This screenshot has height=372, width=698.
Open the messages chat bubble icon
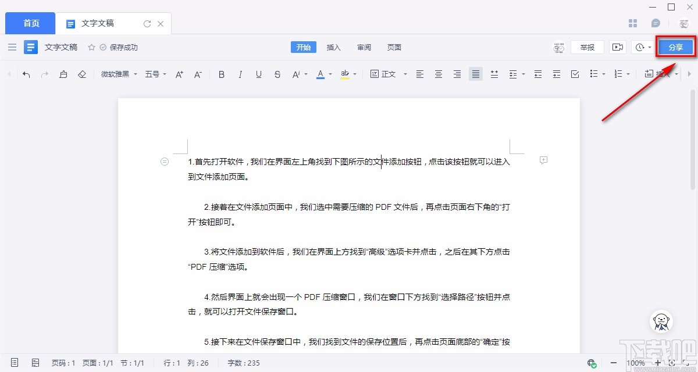click(x=656, y=23)
